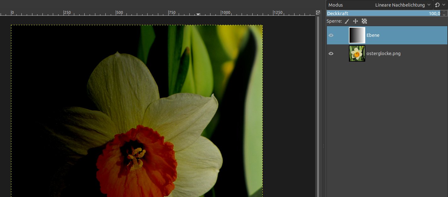Toggle lock position and size icon

click(356, 21)
